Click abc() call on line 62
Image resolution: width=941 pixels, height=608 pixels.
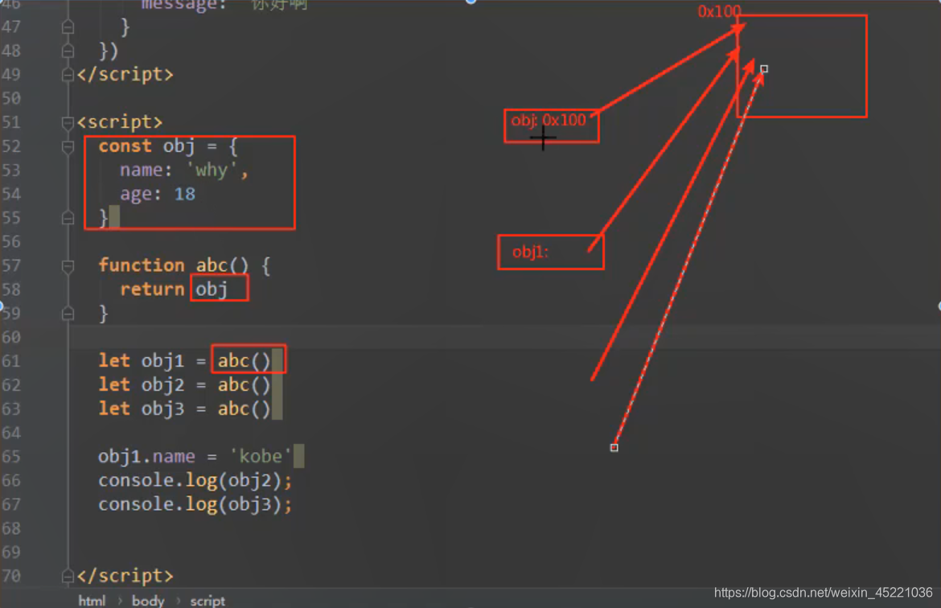(244, 384)
